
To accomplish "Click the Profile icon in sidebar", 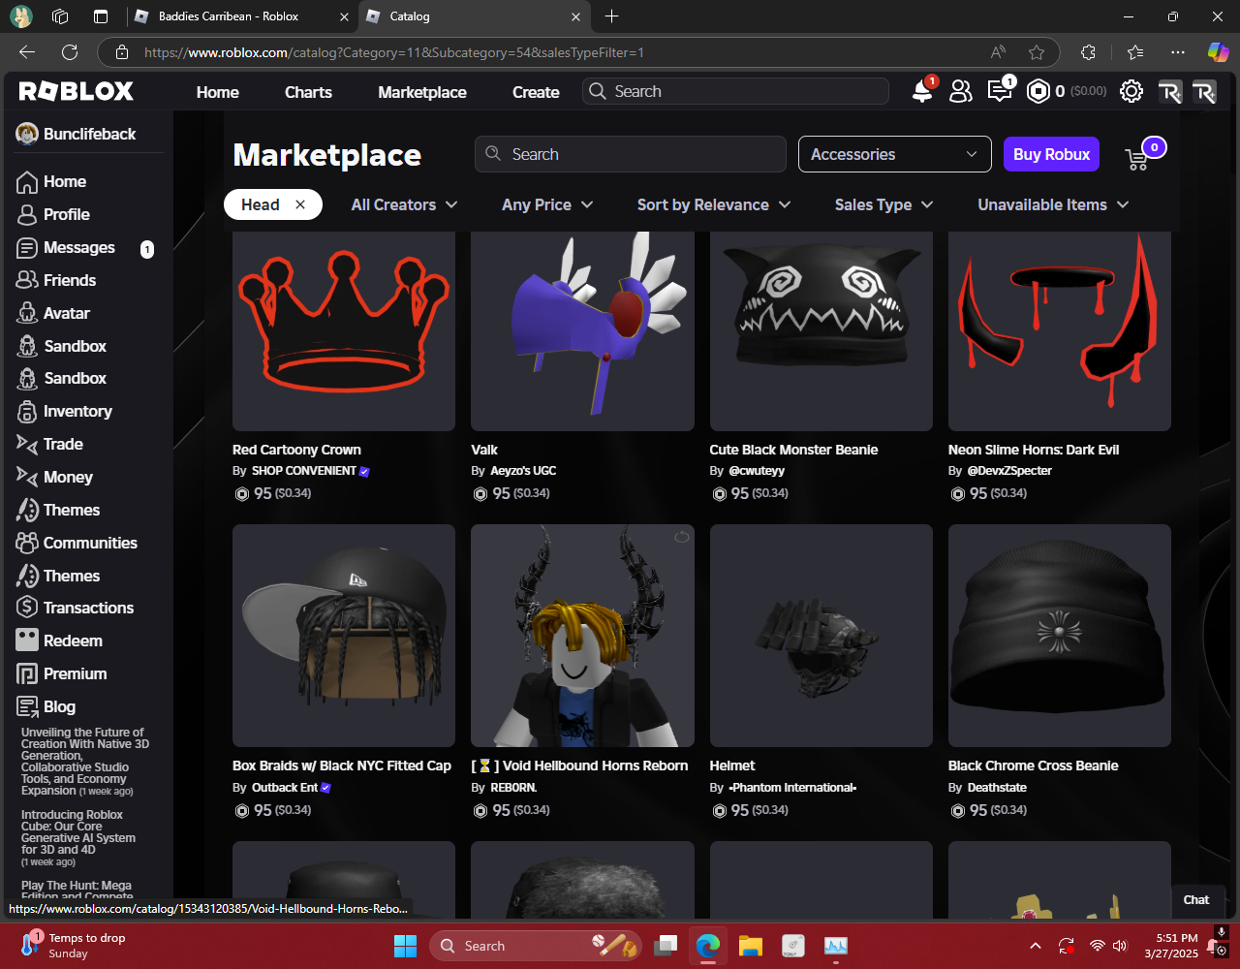I will (x=27, y=214).
